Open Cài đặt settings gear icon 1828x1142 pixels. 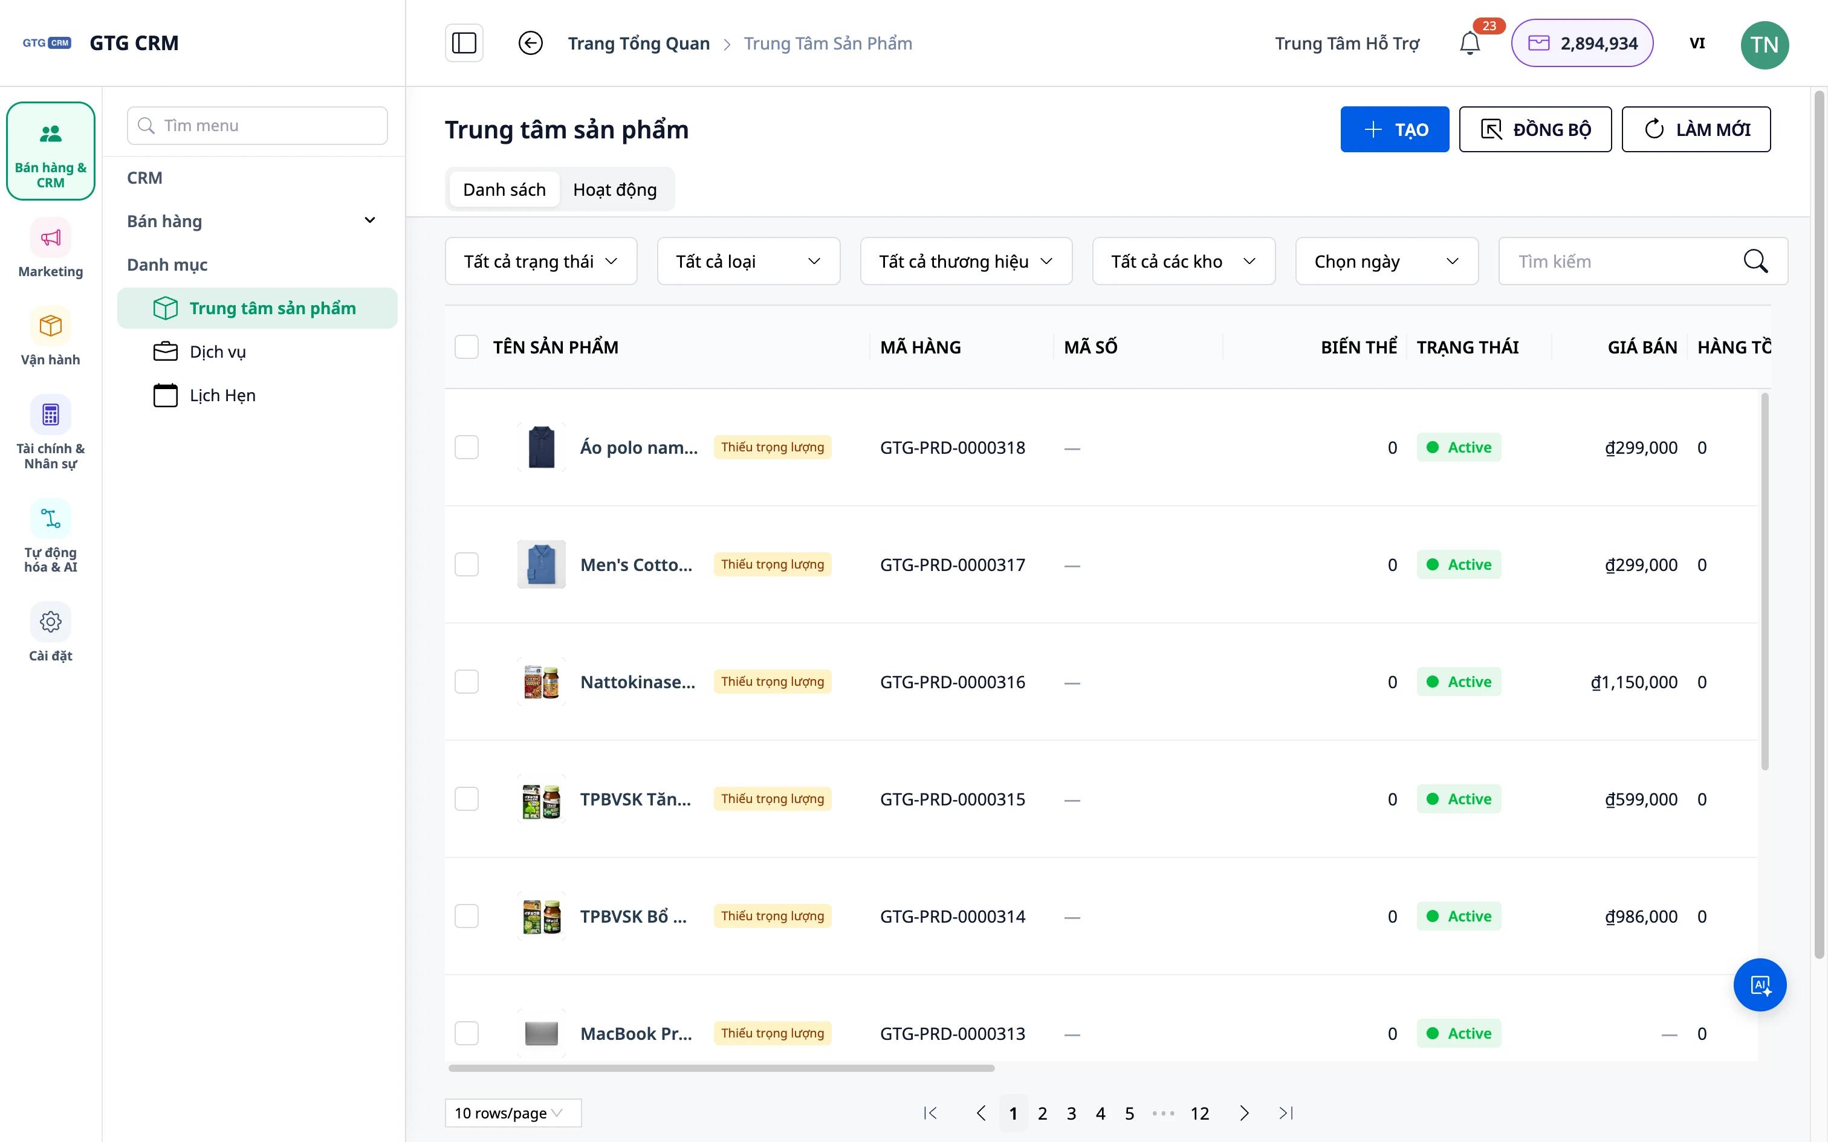coord(51,622)
